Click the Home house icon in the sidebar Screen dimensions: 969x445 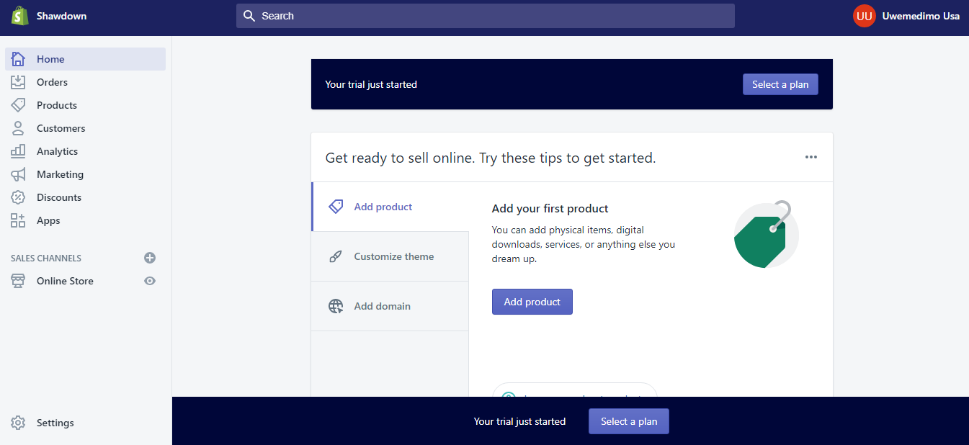(x=18, y=59)
